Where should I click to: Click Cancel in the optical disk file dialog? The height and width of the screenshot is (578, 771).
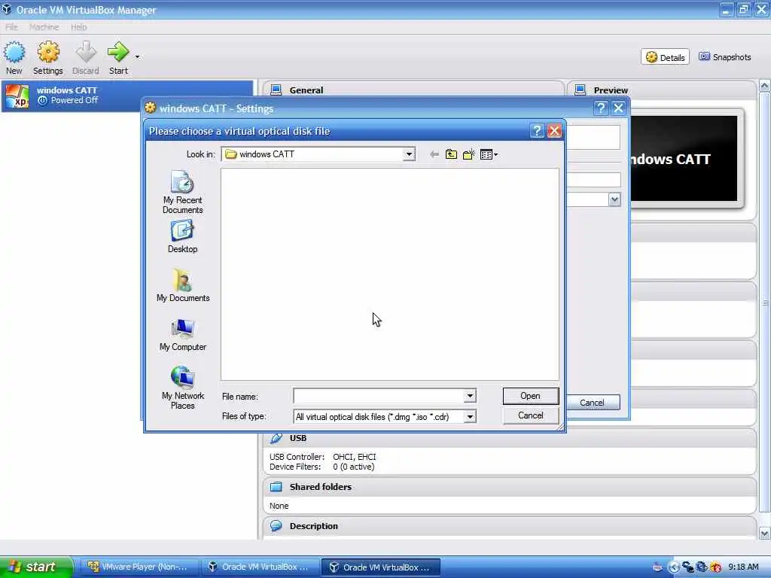click(531, 415)
